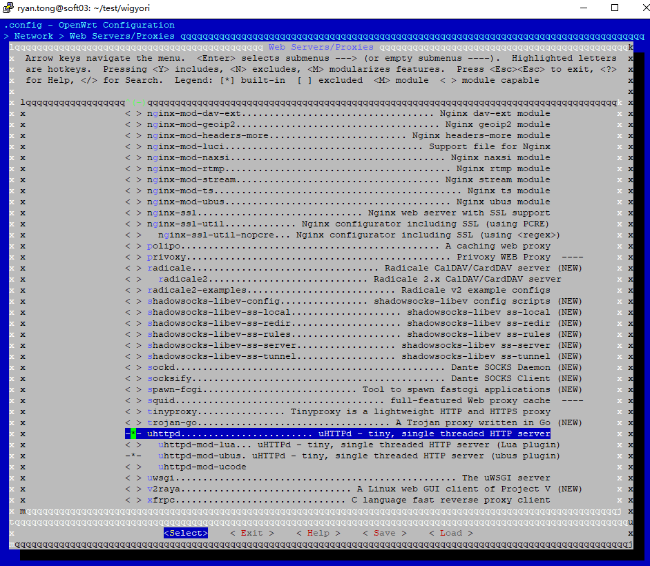Open the Help button in the bottom bar
This screenshot has height=566, width=650.
click(318, 533)
